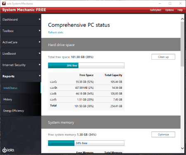Image resolution: width=186 pixels, height=155 pixels.
Task: Click the E: drive icon
Action: pyautogui.click(x=52, y=94)
